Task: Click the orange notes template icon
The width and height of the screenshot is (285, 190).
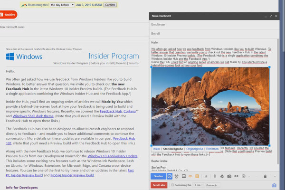Action: [197, 176]
